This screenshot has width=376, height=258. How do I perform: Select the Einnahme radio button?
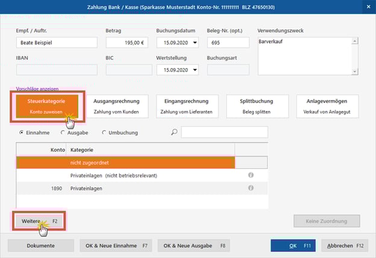pyautogui.click(x=22, y=133)
